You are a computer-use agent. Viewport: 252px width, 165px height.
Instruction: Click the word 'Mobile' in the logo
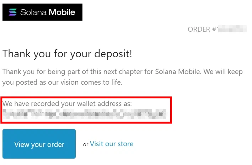click(x=61, y=12)
